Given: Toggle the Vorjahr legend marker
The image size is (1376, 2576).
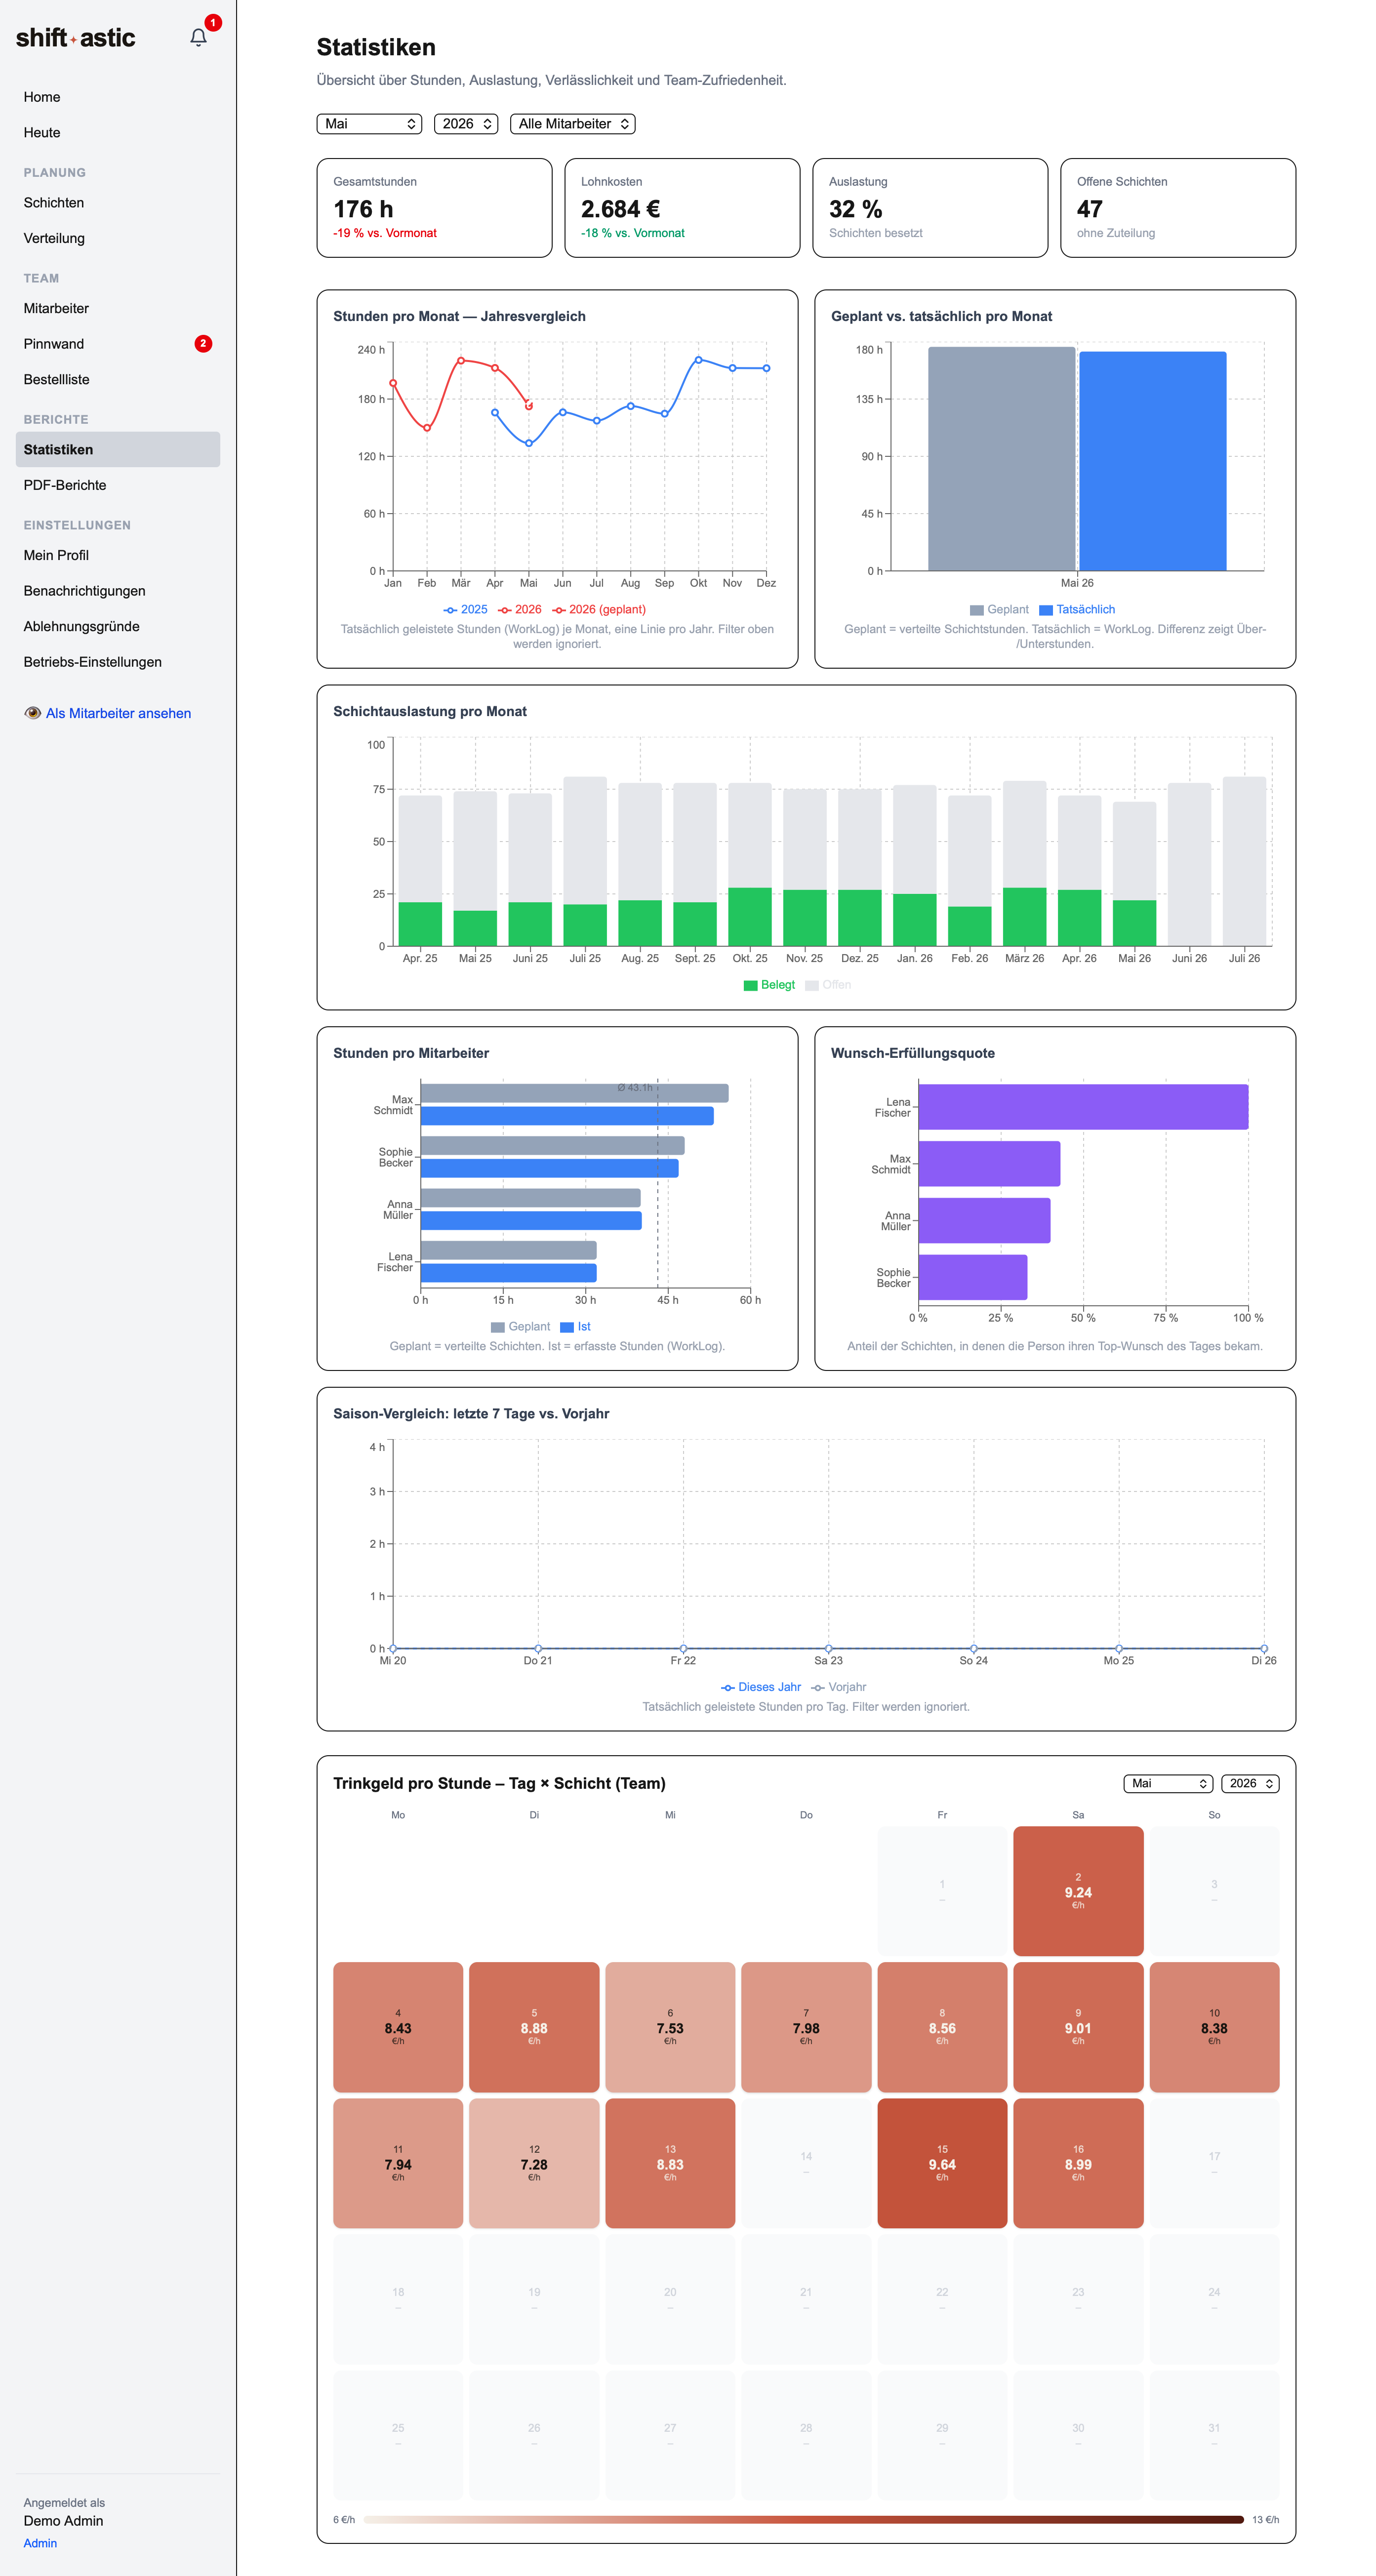Looking at the screenshot, I should pos(817,1687).
